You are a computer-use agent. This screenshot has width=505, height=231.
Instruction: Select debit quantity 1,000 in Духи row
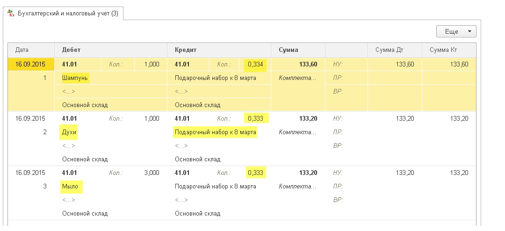click(151, 119)
